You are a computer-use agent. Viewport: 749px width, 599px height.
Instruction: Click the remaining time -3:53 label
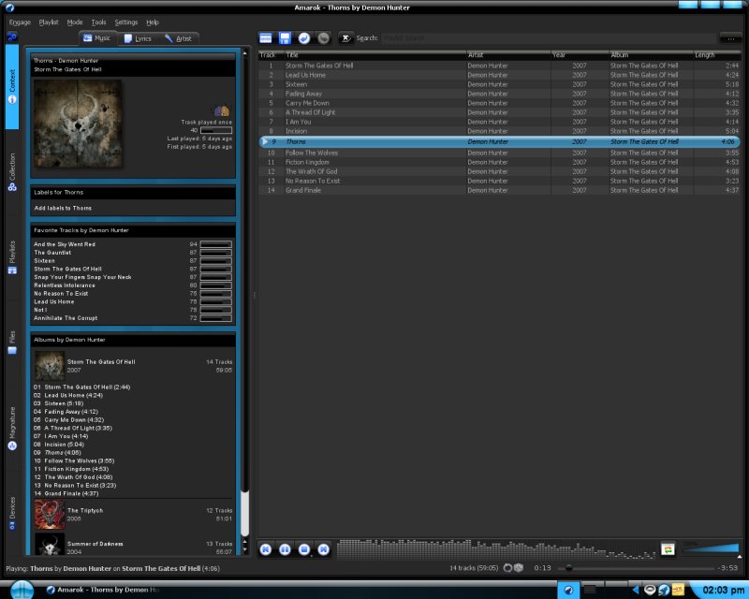click(729, 568)
